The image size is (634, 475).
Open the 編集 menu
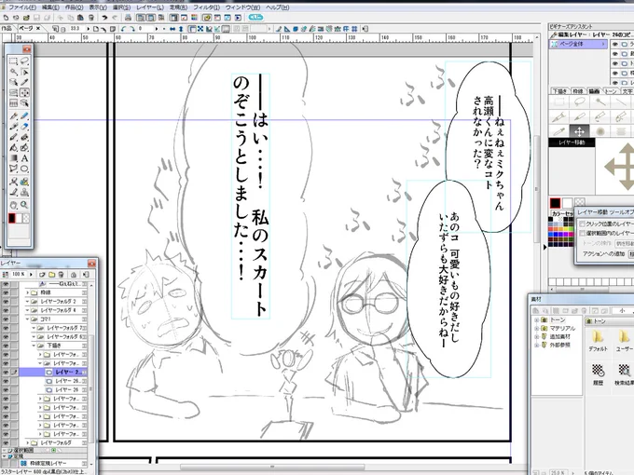50,7
